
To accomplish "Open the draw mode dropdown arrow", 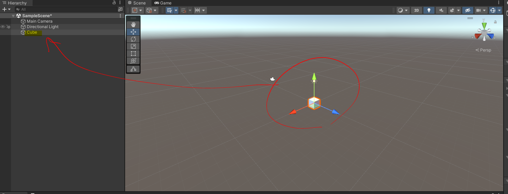I will click(x=407, y=10).
